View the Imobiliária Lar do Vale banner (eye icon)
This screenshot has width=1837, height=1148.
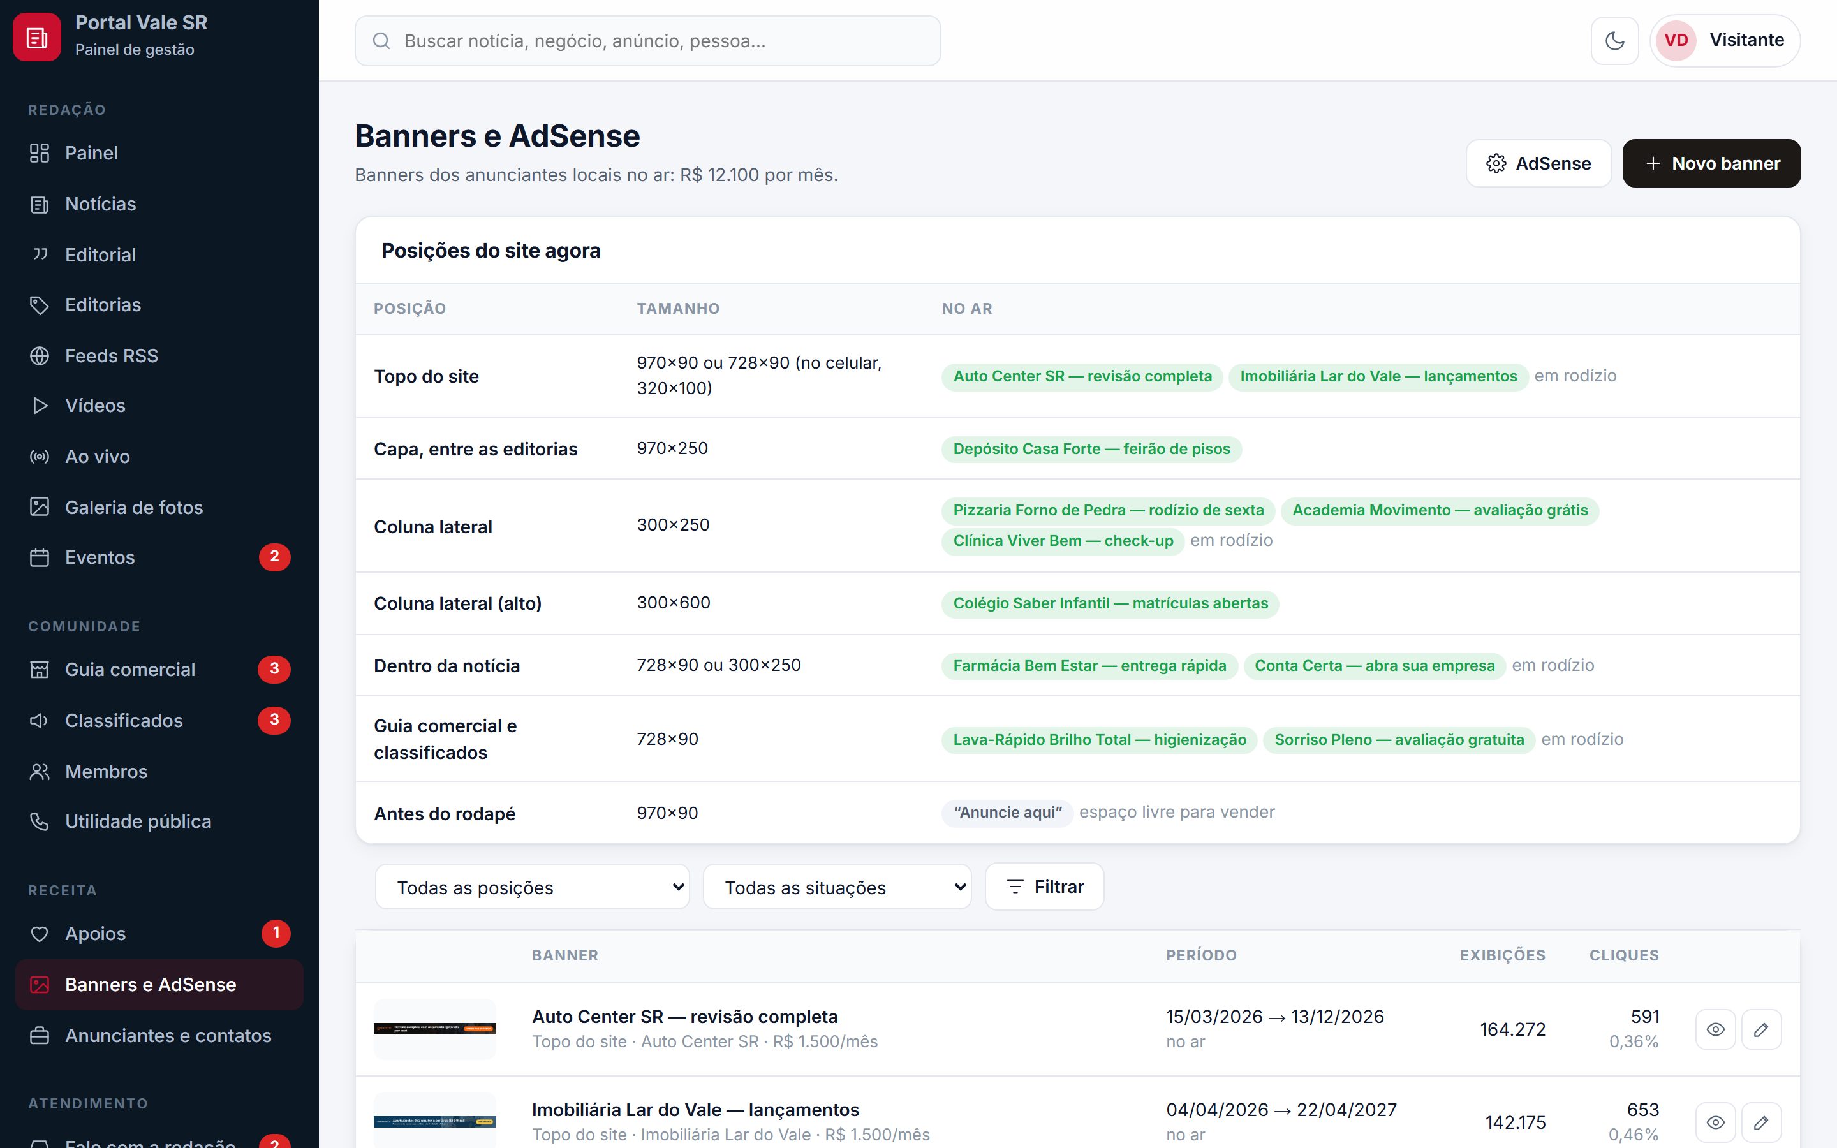pos(1715,1122)
